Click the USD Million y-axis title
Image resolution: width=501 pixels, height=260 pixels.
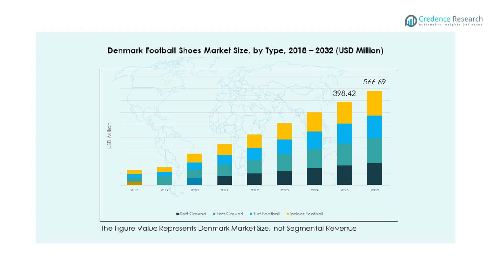click(109, 135)
